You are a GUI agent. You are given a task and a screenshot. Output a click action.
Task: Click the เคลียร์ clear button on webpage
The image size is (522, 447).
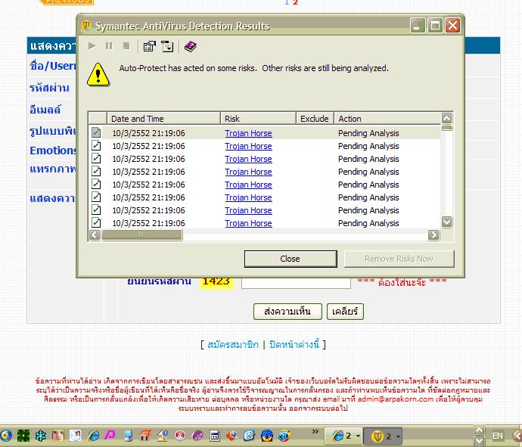(x=345, y=311)
